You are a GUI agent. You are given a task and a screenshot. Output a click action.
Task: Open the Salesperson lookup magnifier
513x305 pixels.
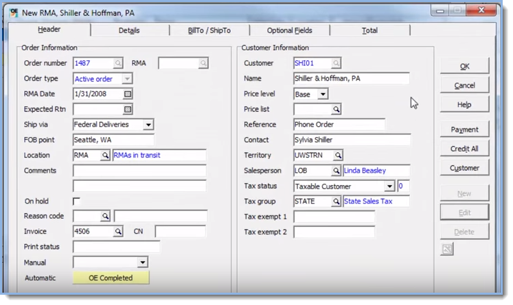click(336, 171)
